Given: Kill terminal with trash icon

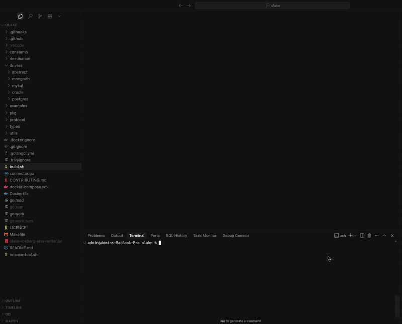Looking at the screenshot, I should (x=369, y=235).
